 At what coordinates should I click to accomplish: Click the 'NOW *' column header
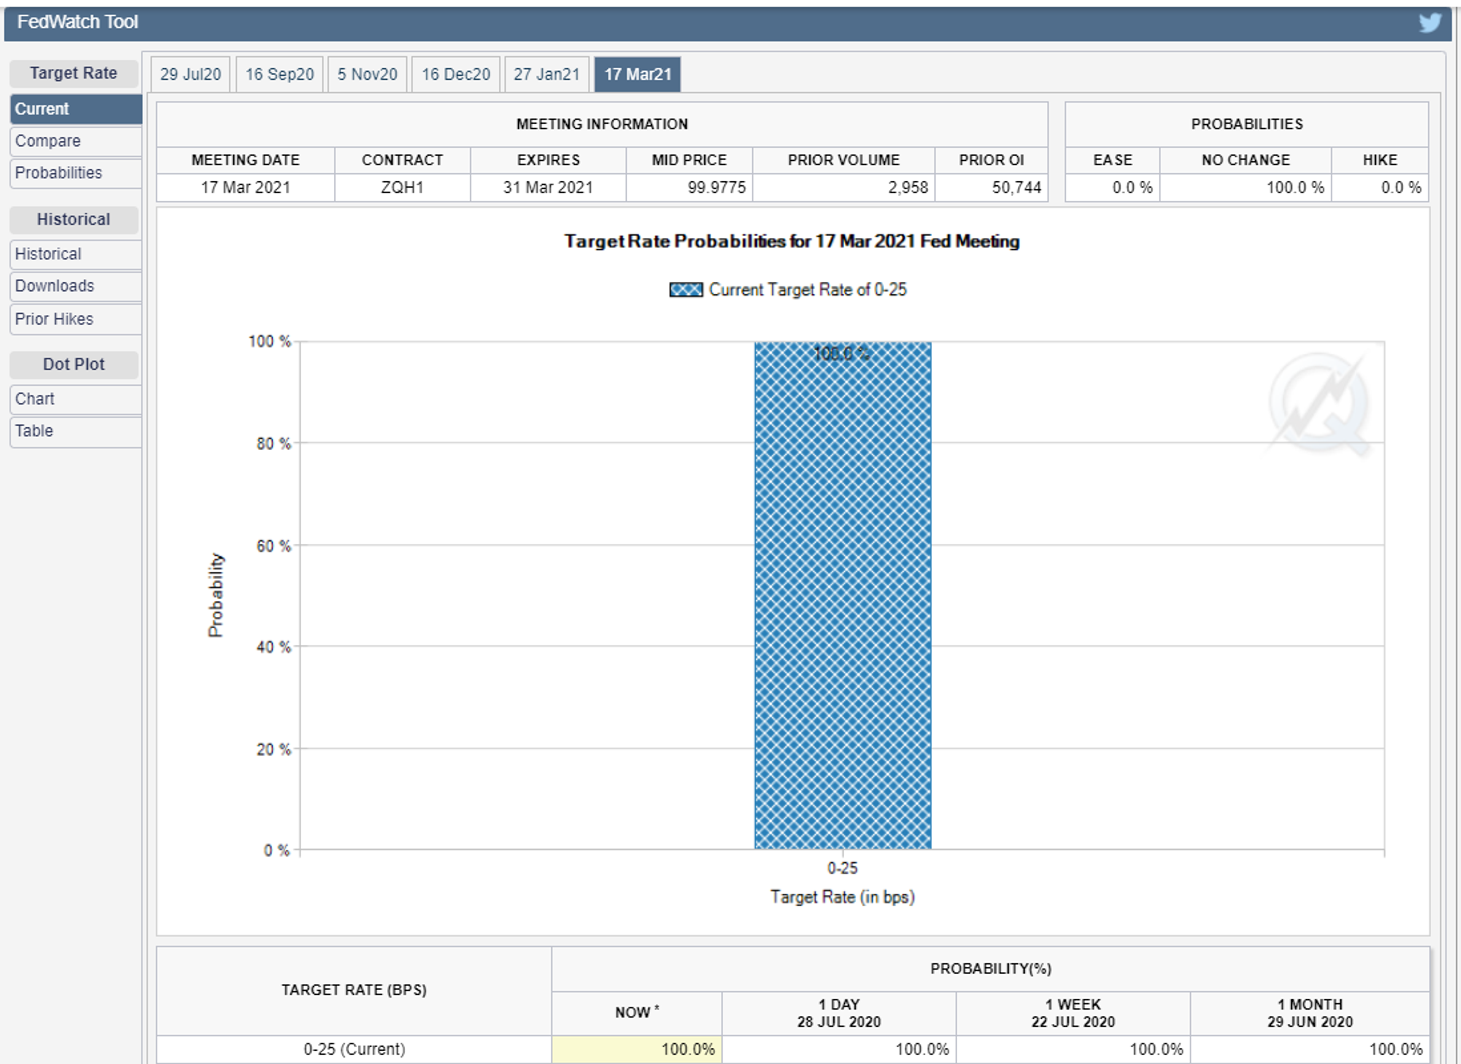(x=637, y=1013)
